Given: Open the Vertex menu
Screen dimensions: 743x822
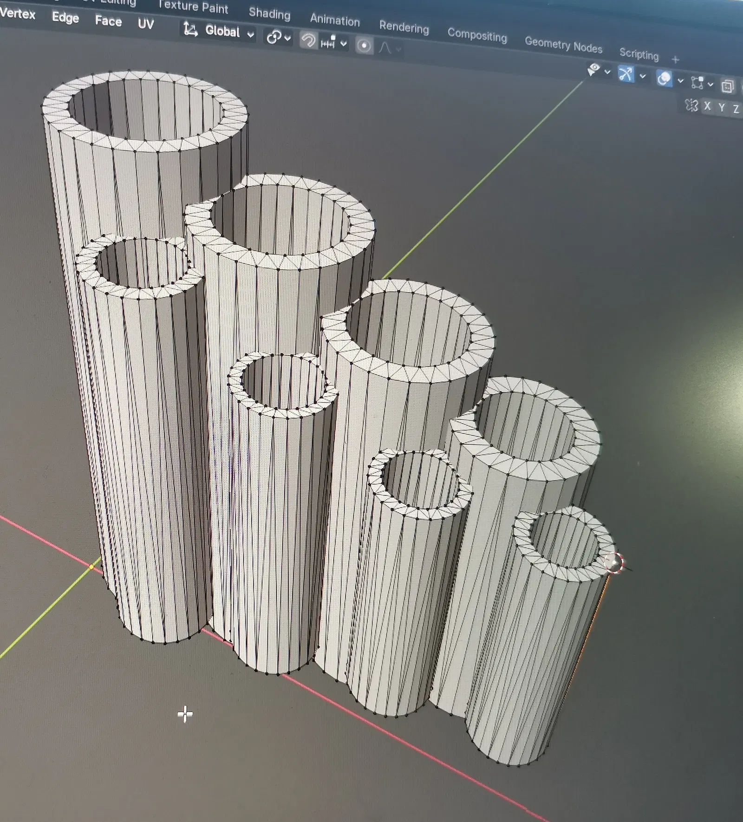Looking at the screenshot, I should coord(18,13).
